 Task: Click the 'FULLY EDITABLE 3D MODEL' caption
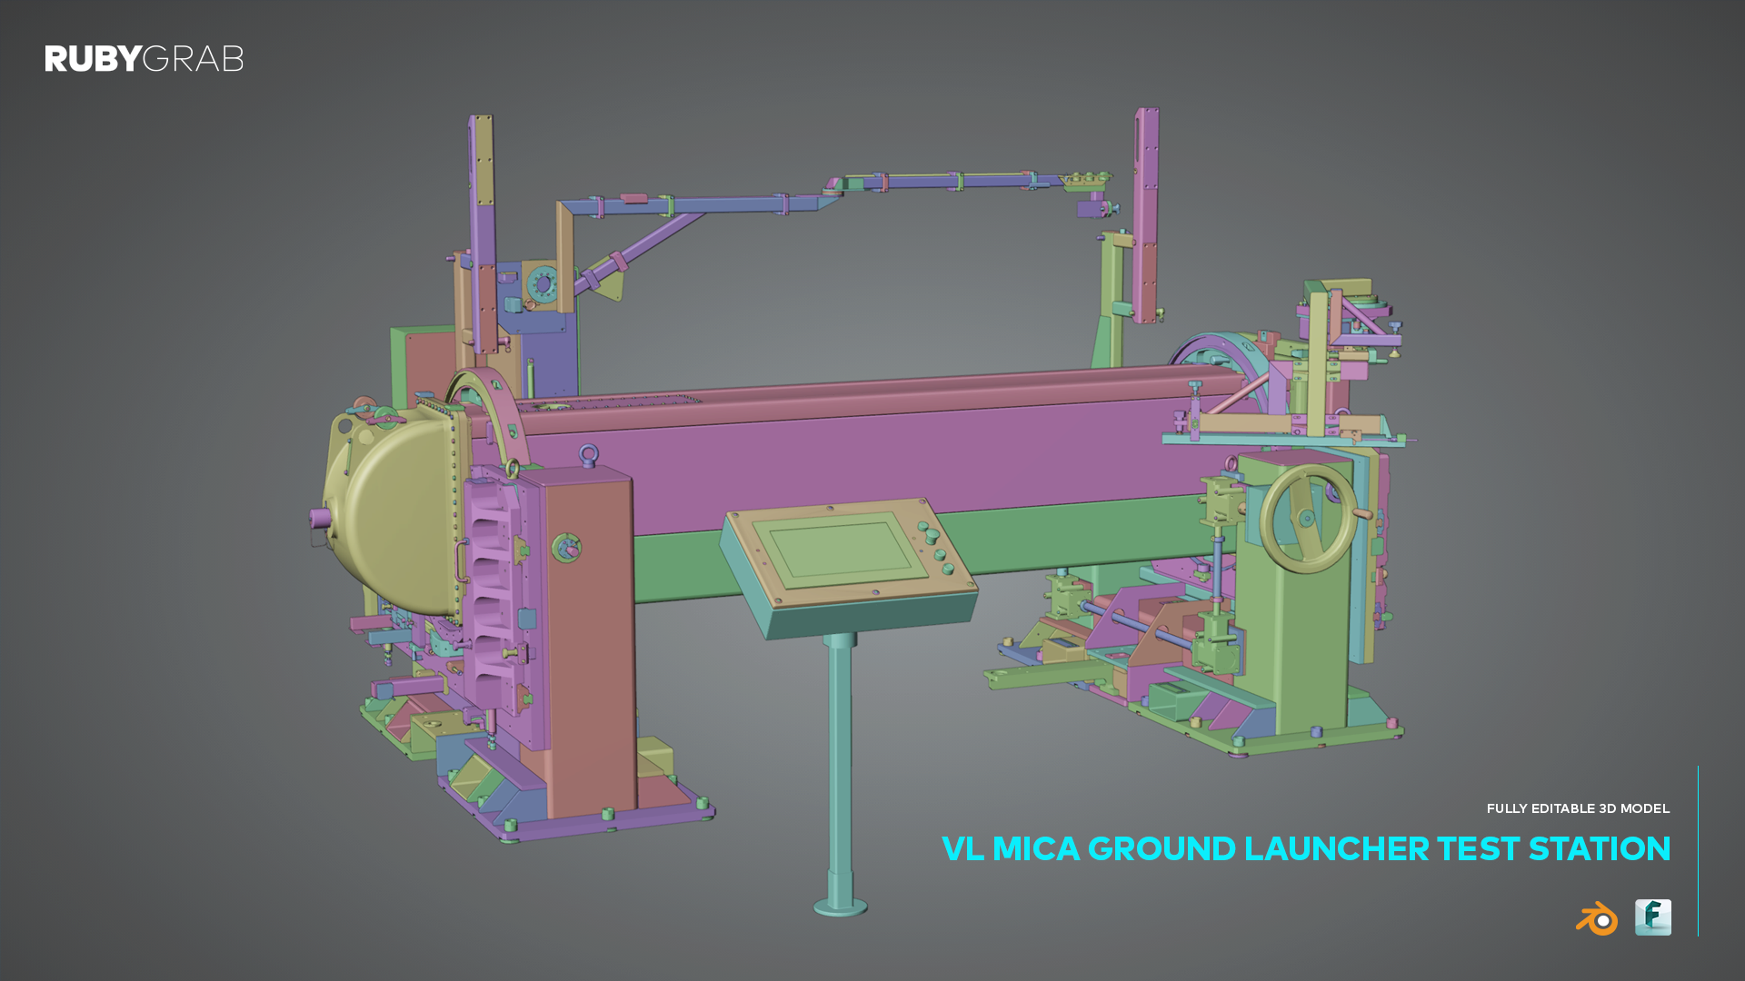pyautogui.click(x=1578, y=808)
